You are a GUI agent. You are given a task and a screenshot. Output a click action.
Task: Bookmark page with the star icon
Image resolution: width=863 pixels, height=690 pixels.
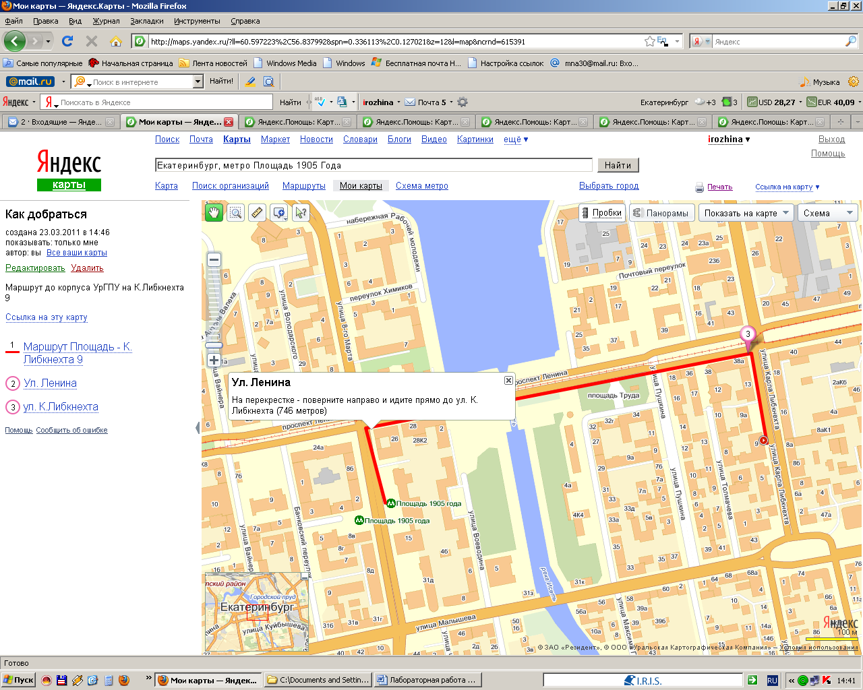[x=649, y=41]
